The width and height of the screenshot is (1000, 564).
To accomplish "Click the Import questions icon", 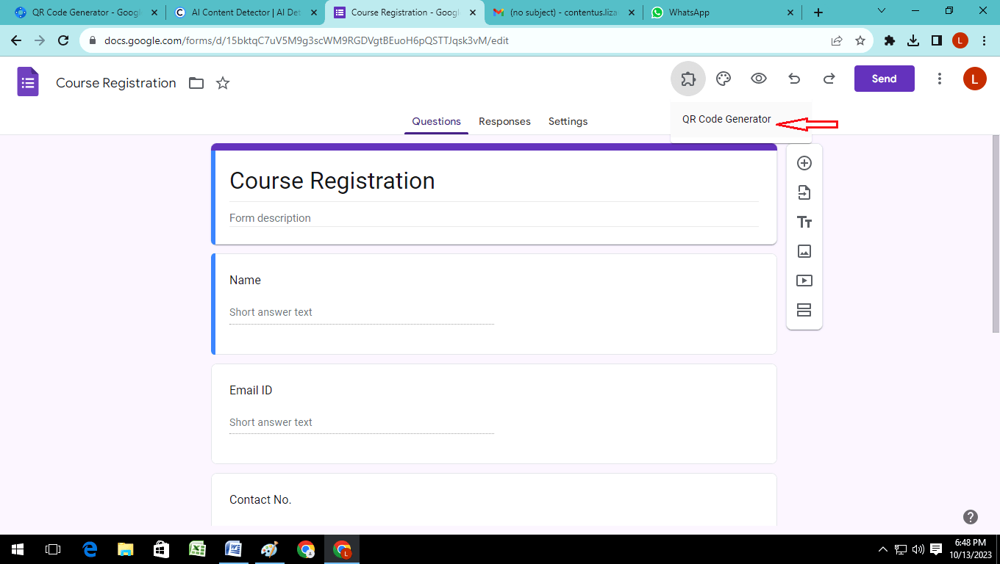I will pos(804,192).
